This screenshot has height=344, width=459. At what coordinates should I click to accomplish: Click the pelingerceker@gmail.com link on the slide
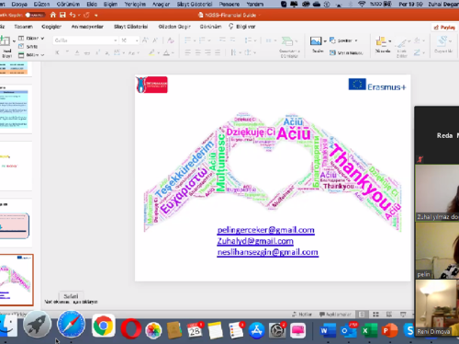265,230
